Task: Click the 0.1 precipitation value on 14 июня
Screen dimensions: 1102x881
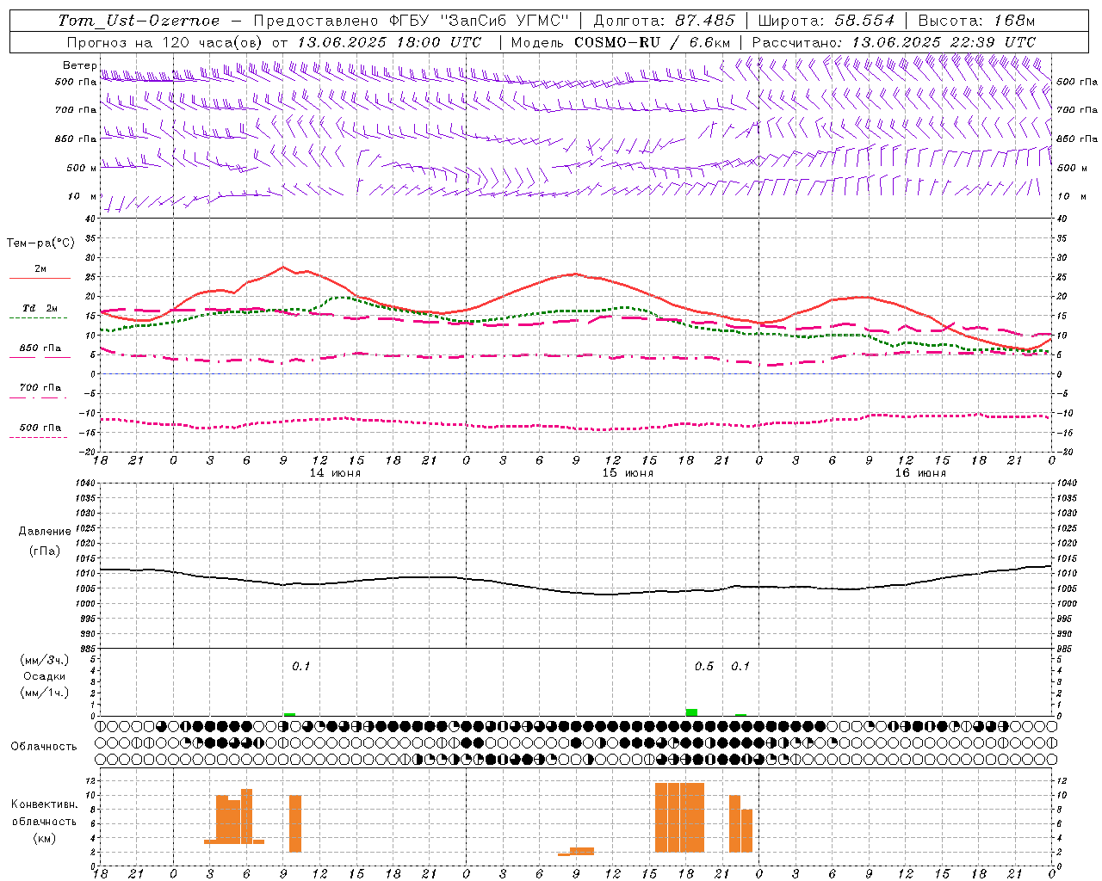Action: coord(300,667)
